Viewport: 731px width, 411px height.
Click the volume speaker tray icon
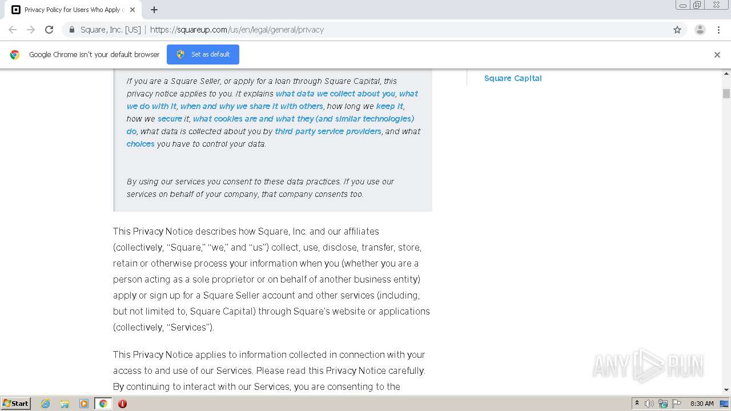tap(649, 404)
